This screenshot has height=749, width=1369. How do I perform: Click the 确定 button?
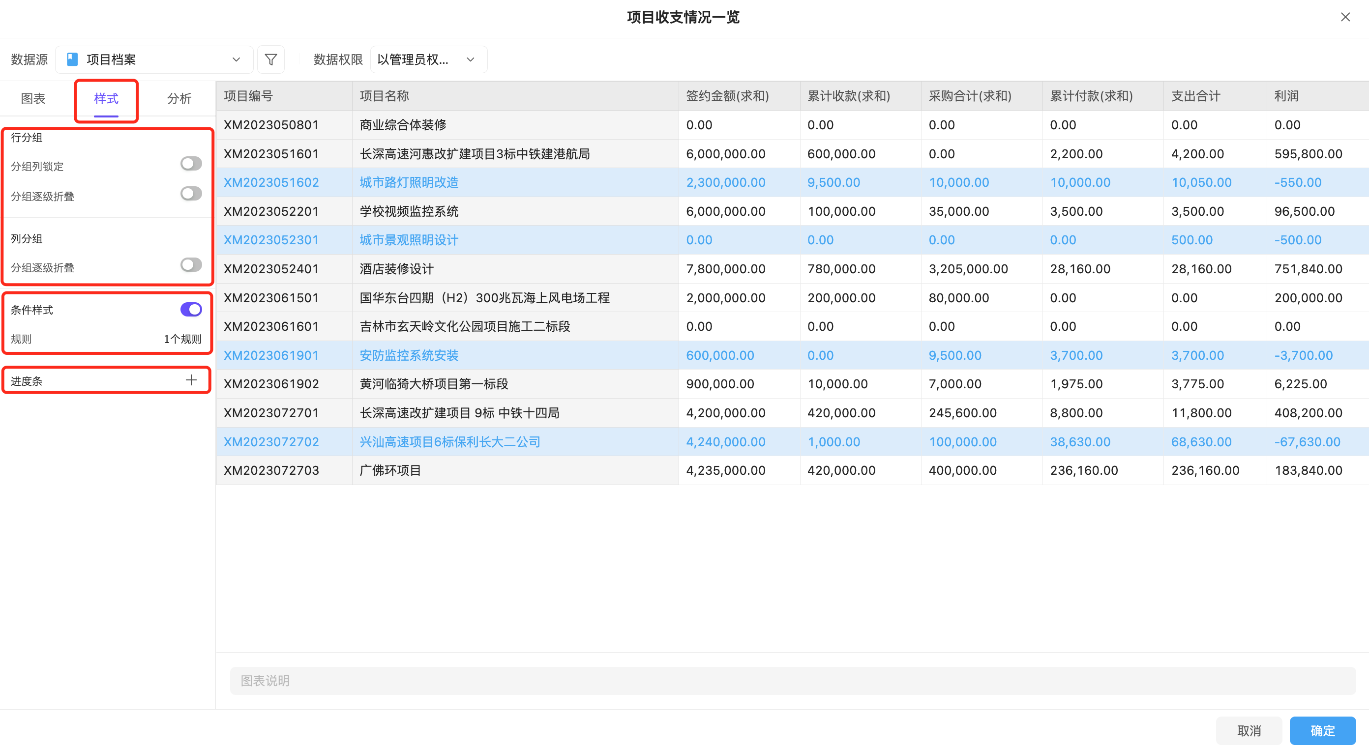[1322, 730]
